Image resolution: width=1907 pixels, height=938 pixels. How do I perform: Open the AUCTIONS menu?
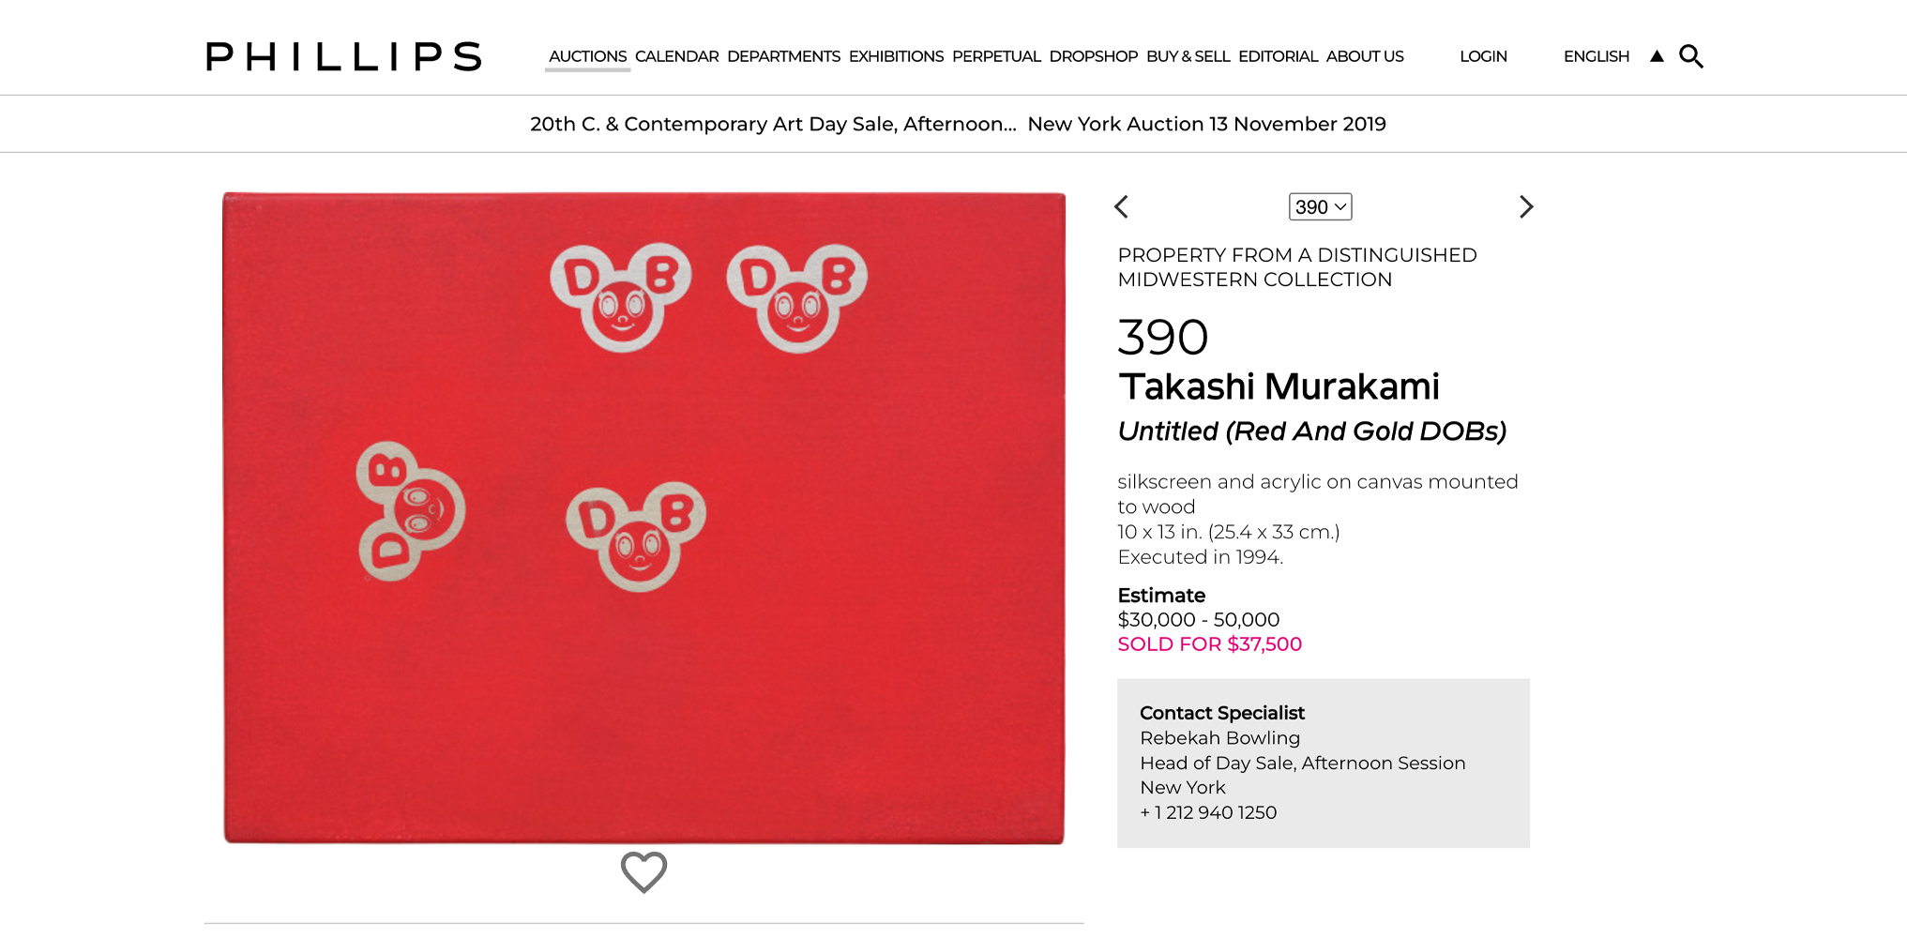[x=587, y=56]
